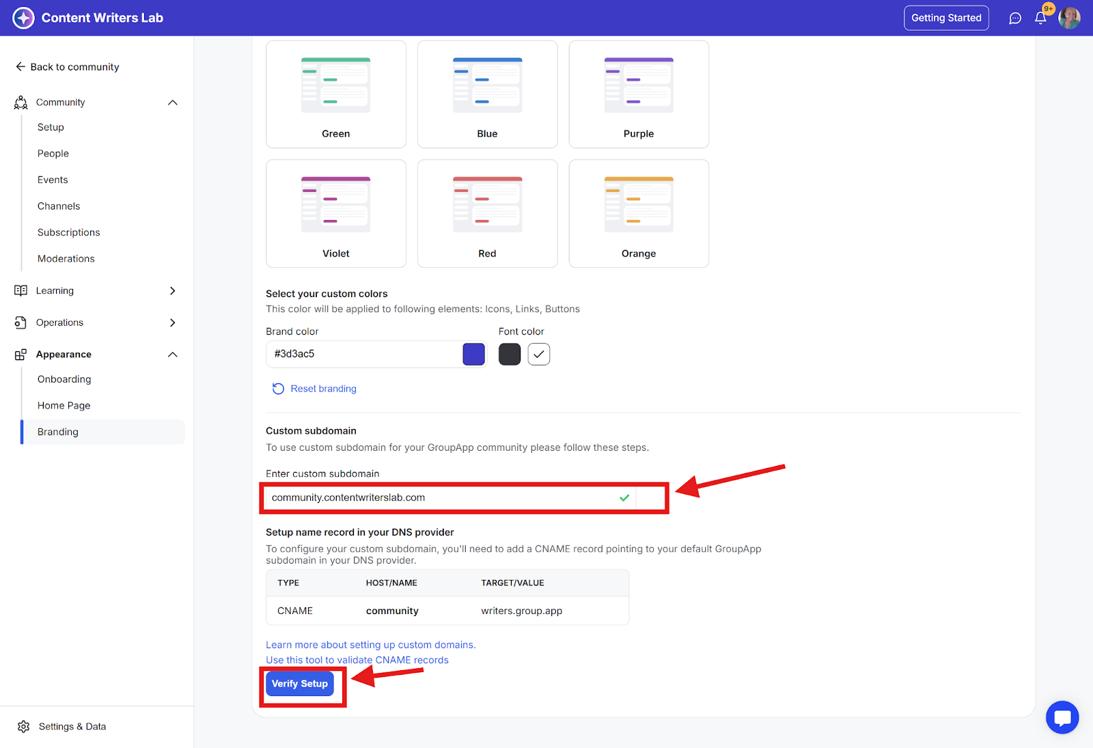Open Subscriptions in sidebar
1093x748 pixels.
(69, 232)
